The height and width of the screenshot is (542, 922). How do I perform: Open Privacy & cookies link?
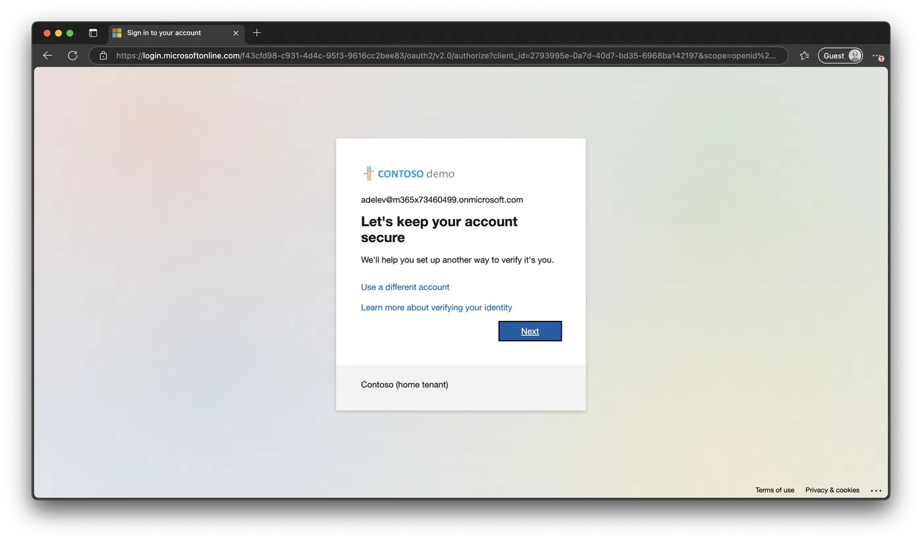[832, 490]
